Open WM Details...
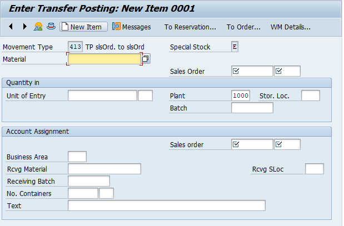Screen dimensions: 344x226 290,27
